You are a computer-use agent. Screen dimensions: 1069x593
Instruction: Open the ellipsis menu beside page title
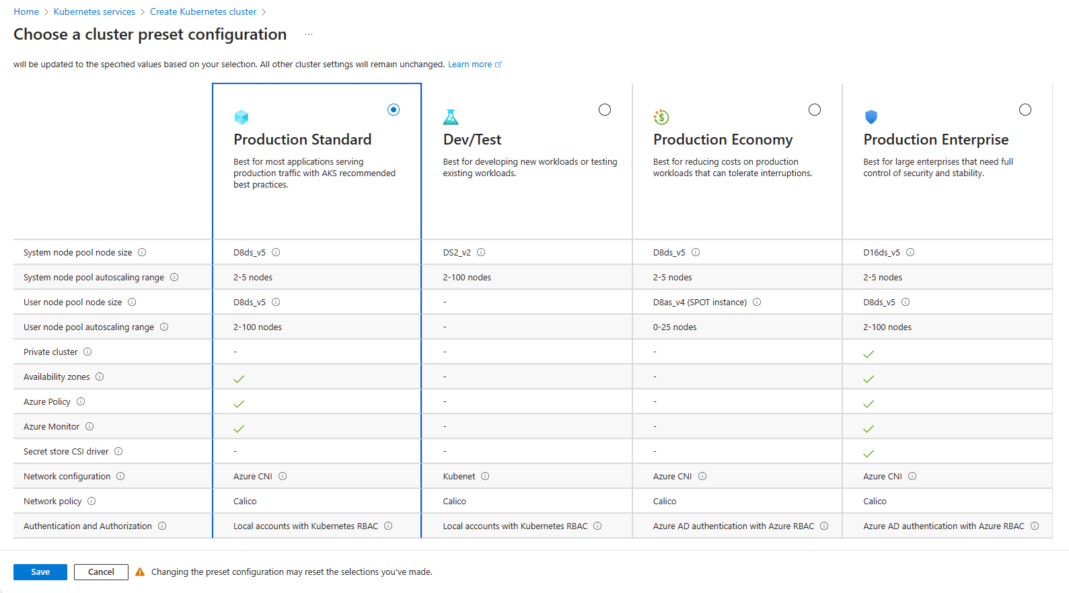click(x=309, y=34)
